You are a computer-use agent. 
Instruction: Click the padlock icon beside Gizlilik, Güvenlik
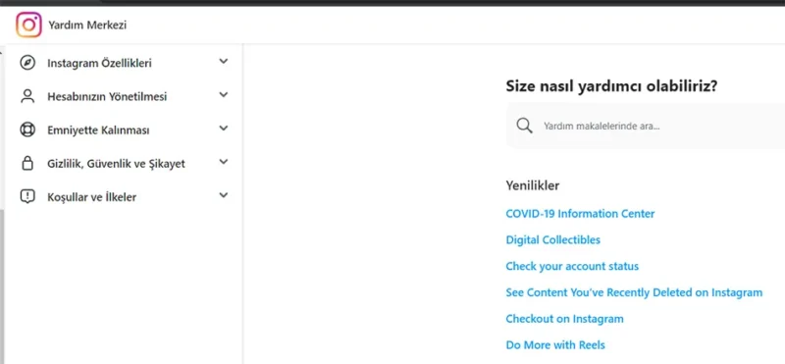tap(27, 163)
